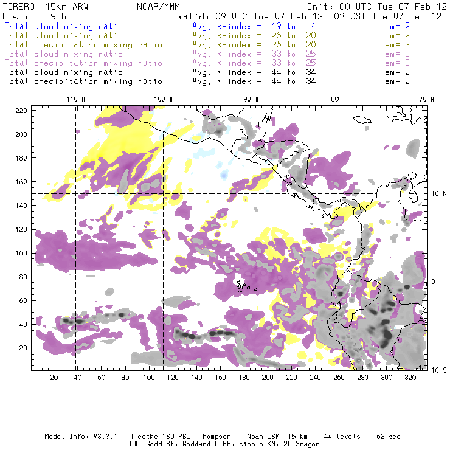Click the '100' tick label on vertical axis
This screenshot has width=450, height=450.
point(21,253)
